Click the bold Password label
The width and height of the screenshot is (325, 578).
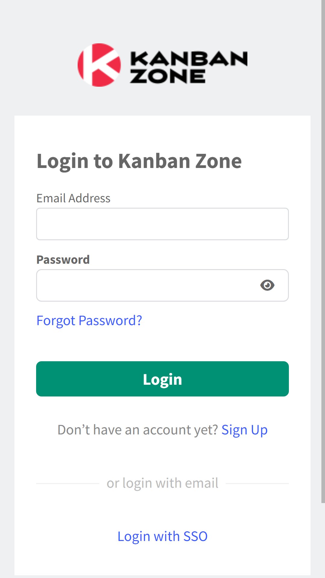(63, 259)
